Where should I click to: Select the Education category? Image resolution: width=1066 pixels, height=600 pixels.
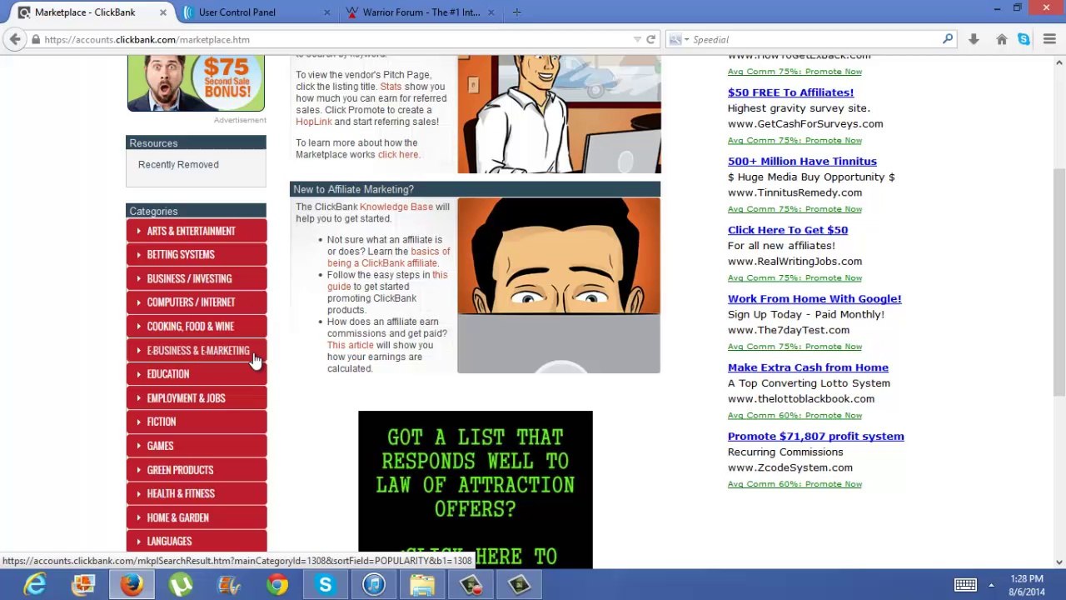[x=197, y=374]
